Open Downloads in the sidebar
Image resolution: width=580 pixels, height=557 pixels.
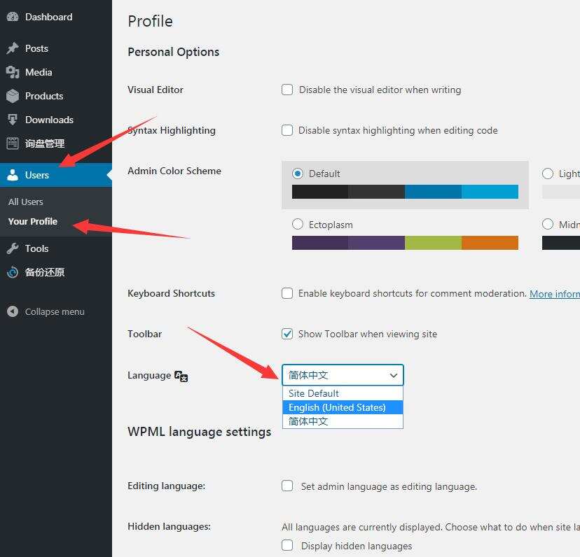56,120
